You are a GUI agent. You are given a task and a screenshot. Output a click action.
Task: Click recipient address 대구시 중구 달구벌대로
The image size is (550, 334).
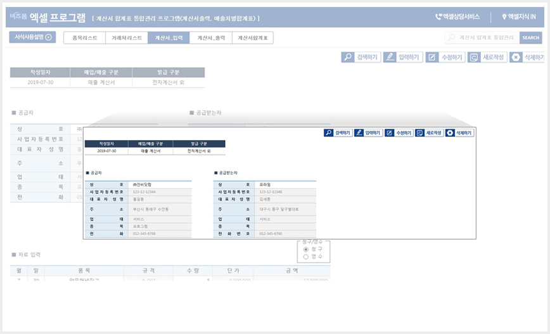(279, 209)
